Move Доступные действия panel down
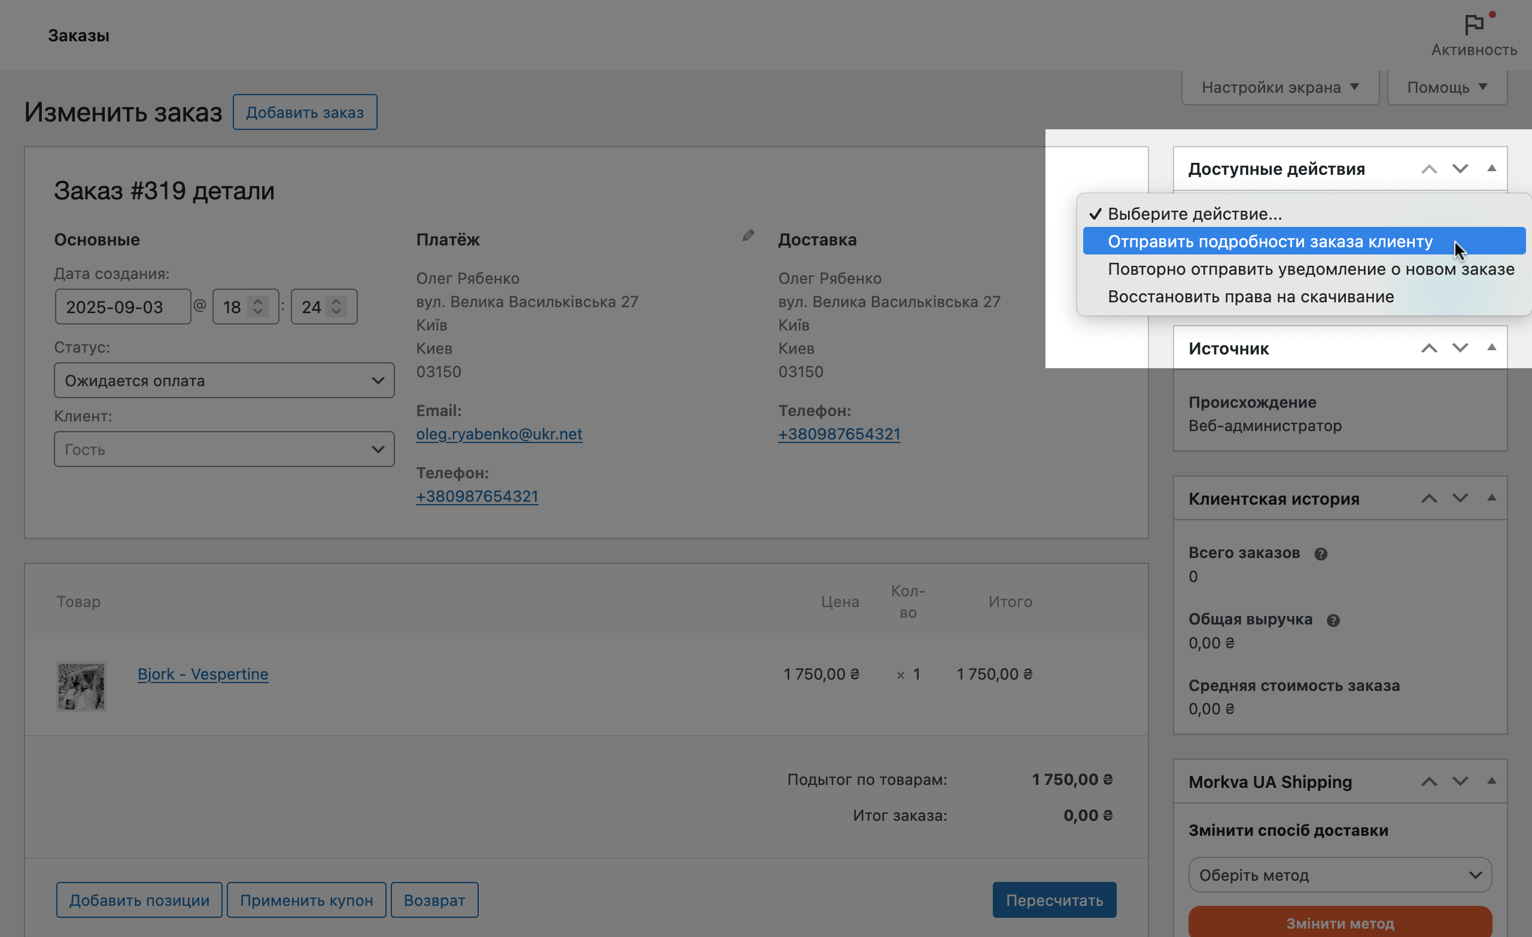Viewport: 1532px width, 937px height. click(1460, 169)
